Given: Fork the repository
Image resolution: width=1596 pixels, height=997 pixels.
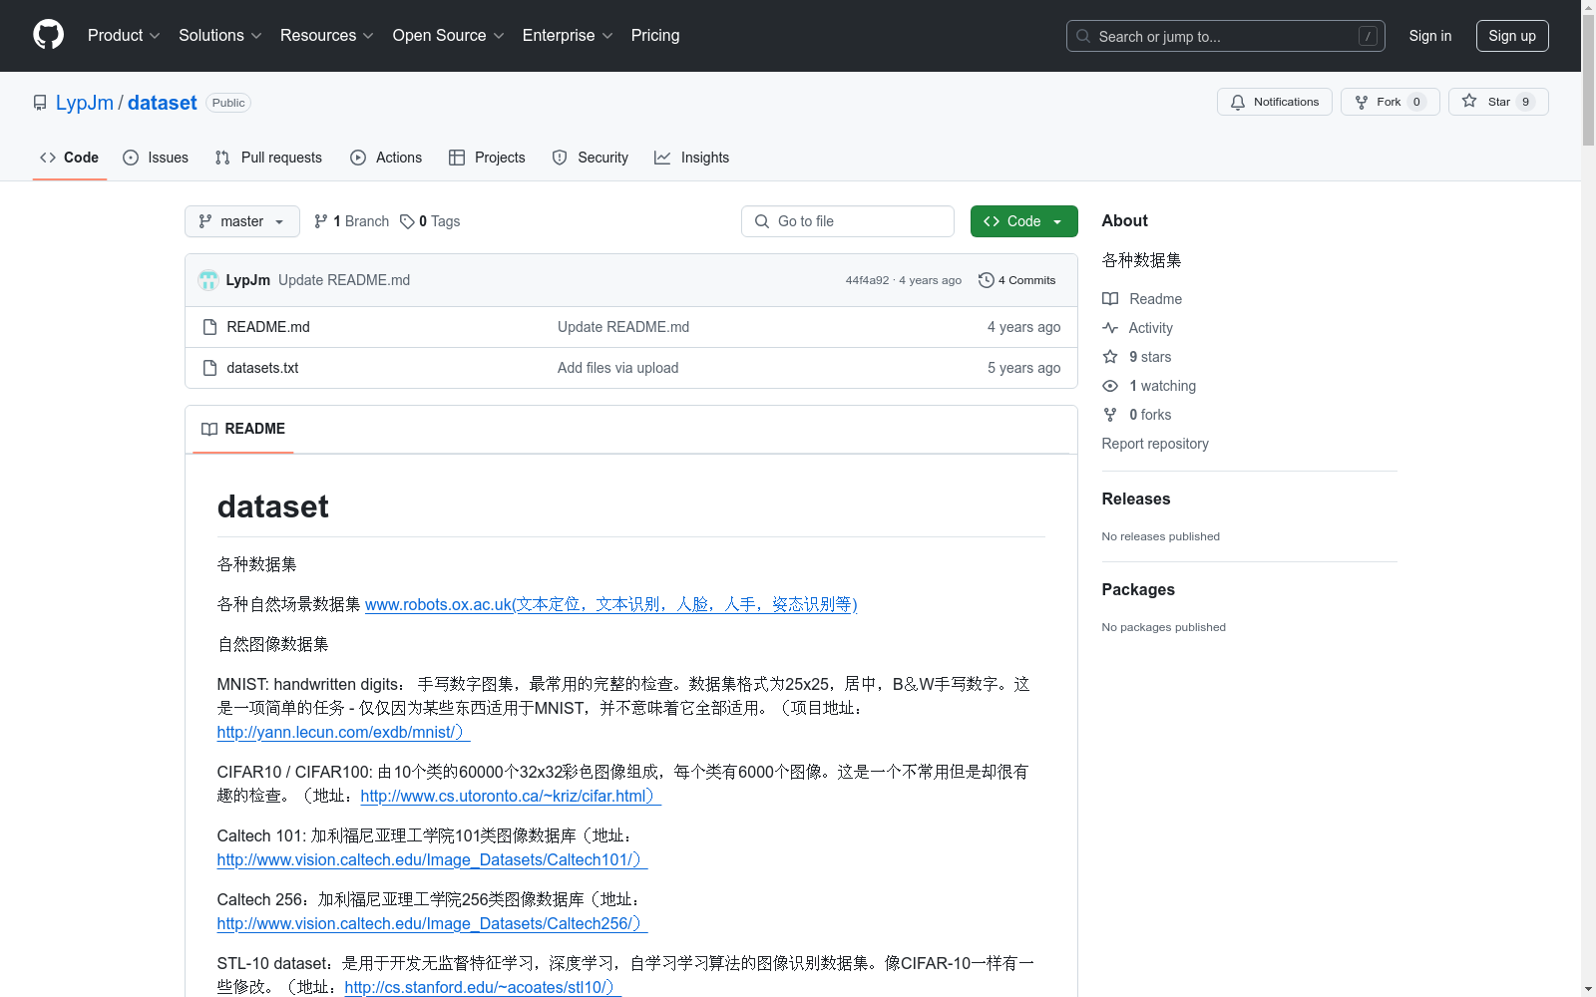Looking at the screenshot, I should [1391, 102].
